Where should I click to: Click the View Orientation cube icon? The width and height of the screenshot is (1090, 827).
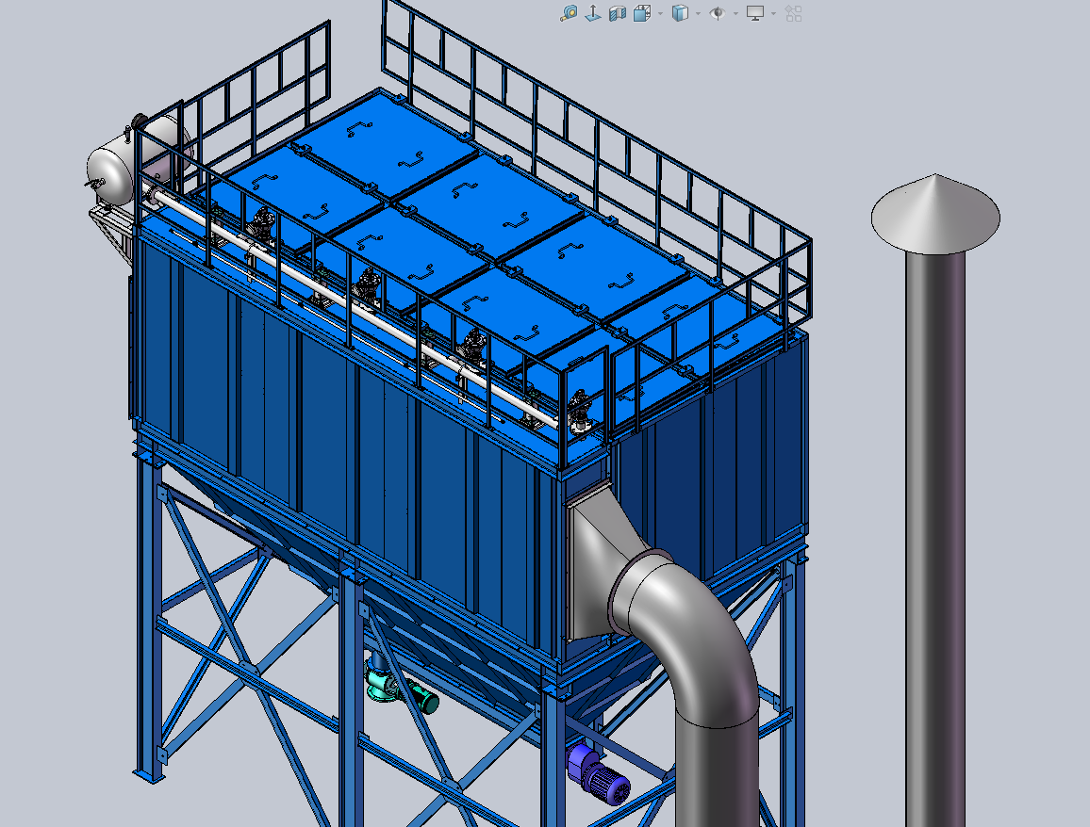pyautogui.click(x=641, y=13)
